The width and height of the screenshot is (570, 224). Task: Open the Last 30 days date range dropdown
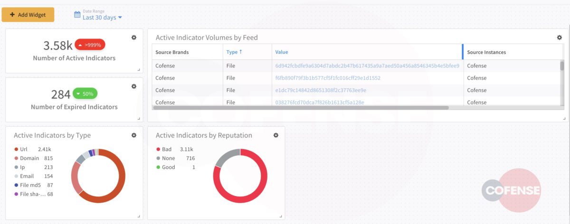[102, 18]
